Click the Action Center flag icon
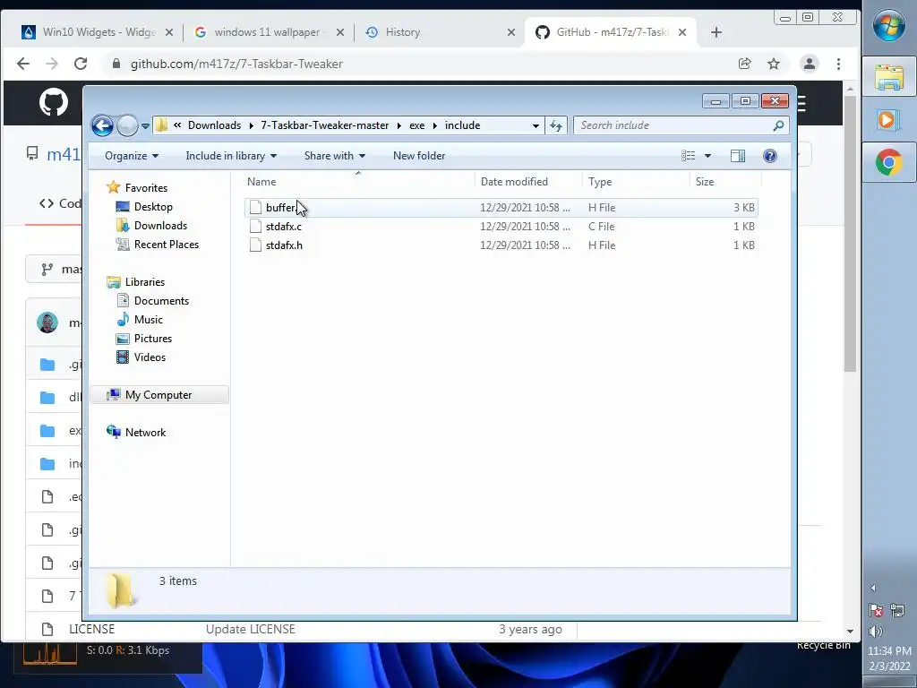 pos(876,610)
